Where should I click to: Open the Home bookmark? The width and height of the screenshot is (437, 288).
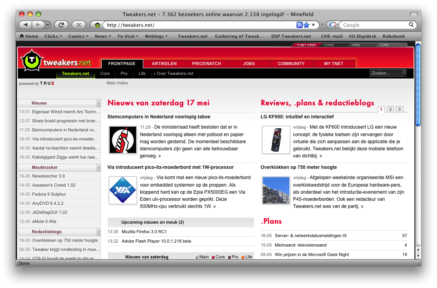click(x=29, y=36)
